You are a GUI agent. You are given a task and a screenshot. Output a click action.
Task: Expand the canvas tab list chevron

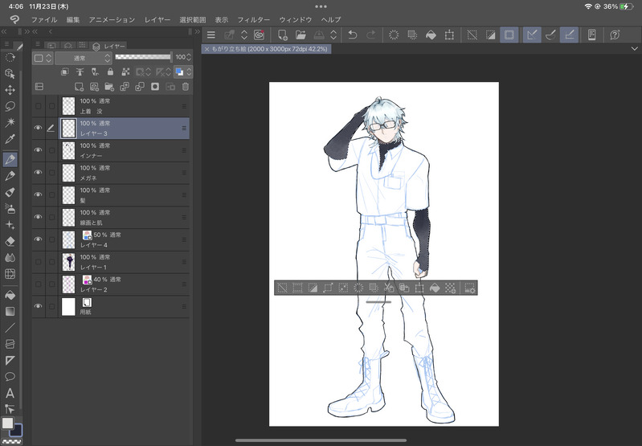(x=634, y=49)
